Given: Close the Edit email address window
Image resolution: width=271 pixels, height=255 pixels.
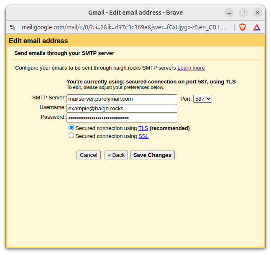Looking at the screenshot, I should (258, 13).
